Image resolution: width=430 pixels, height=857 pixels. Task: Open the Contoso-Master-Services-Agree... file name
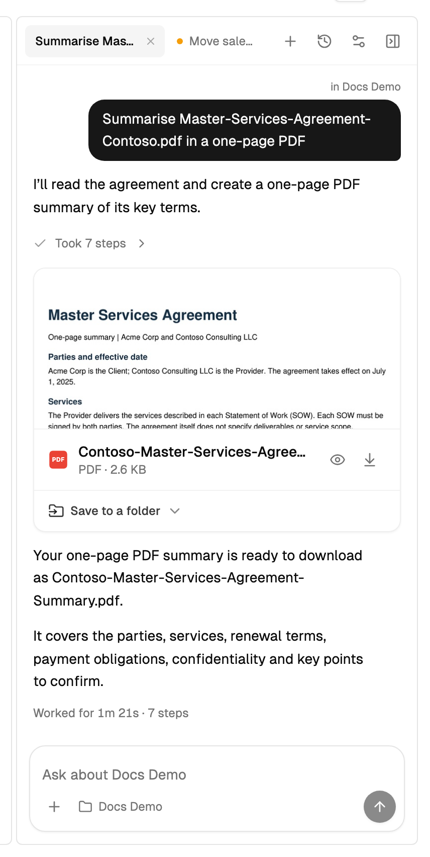(192, 452)
